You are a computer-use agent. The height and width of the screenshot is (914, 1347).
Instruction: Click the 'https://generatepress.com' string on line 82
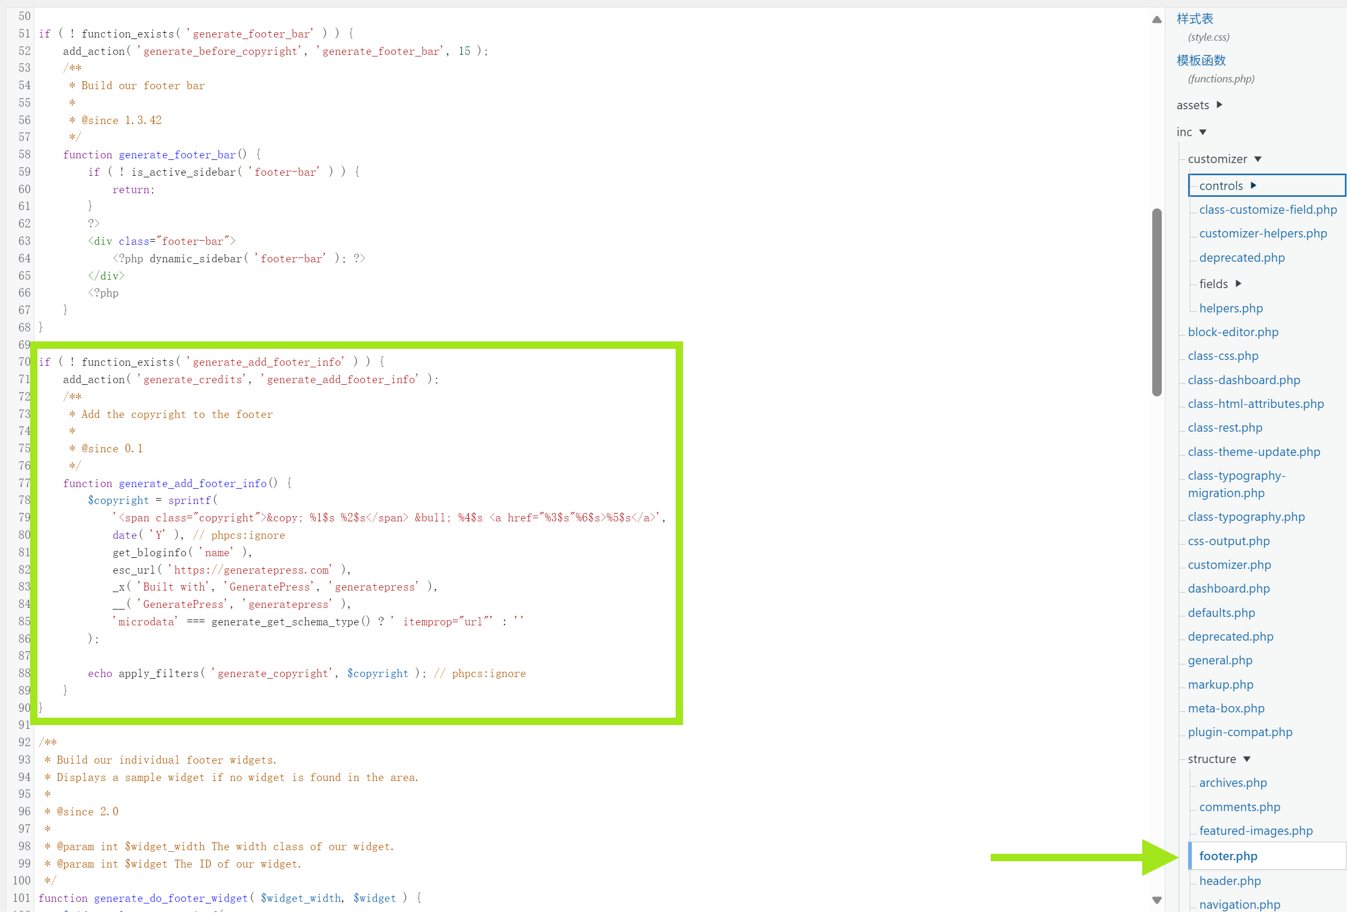pyautogui.click(x=250, y=570)
